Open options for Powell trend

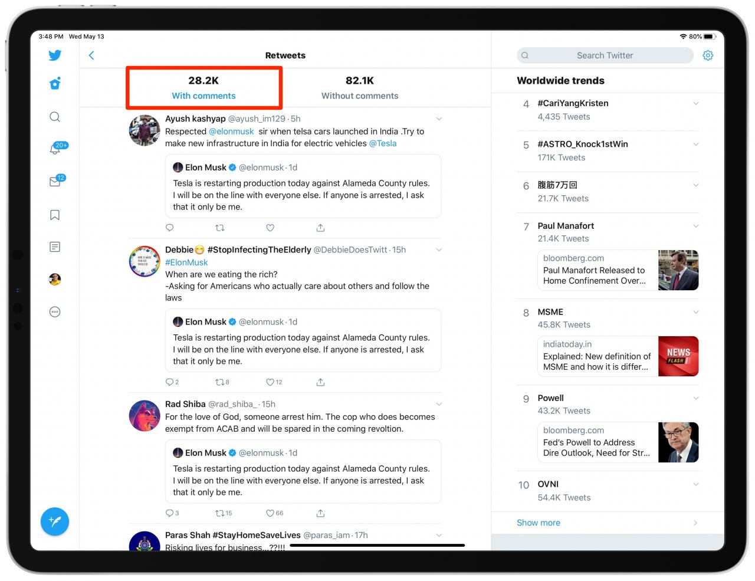(x=696, y=398)
